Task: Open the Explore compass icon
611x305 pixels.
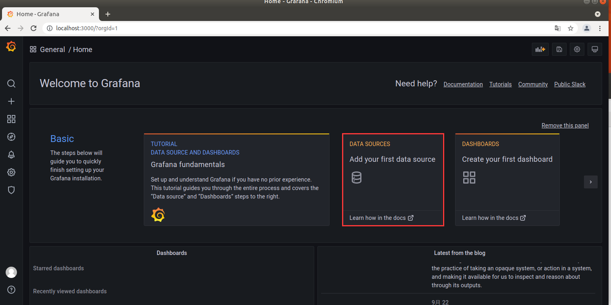Action: coord(11,137)
